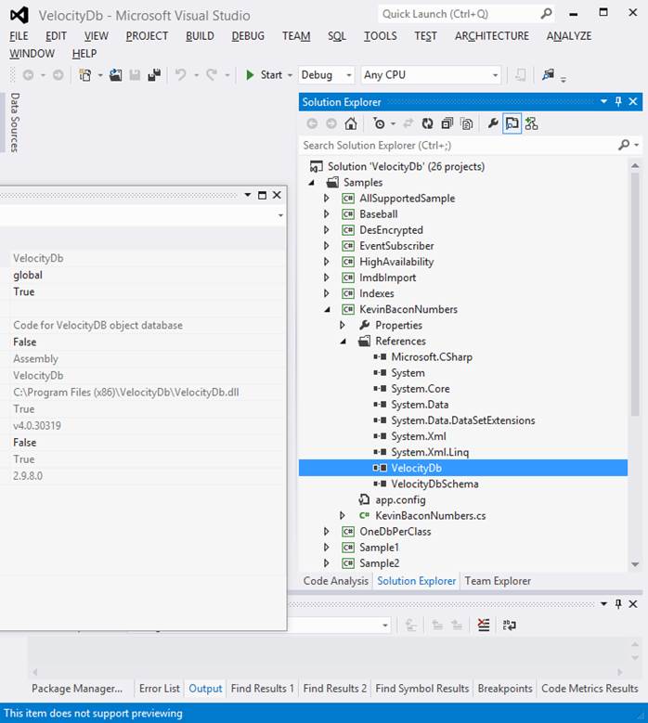Toggle auto-hide pin on Solution Explorer
The width and height of the screenshot is (648, 723).
(x=618, y=101)
